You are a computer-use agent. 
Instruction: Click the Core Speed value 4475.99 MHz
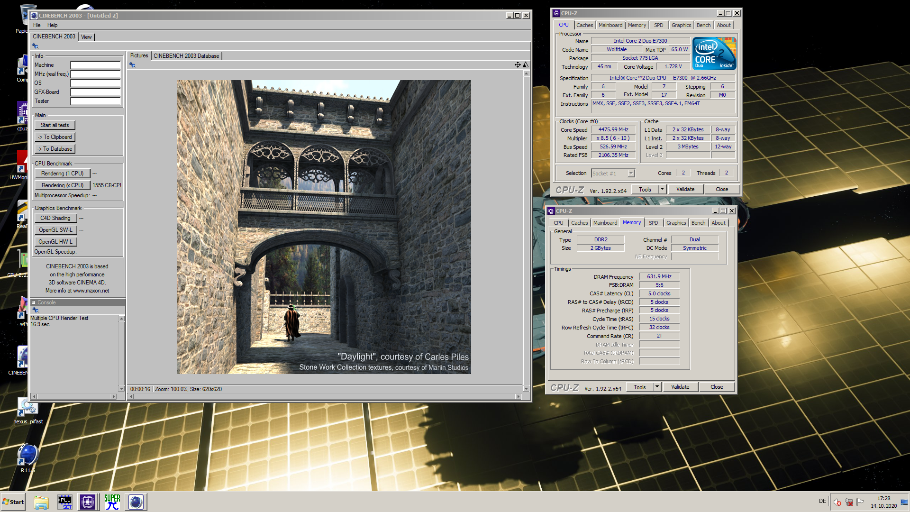(x=613, y=129)
